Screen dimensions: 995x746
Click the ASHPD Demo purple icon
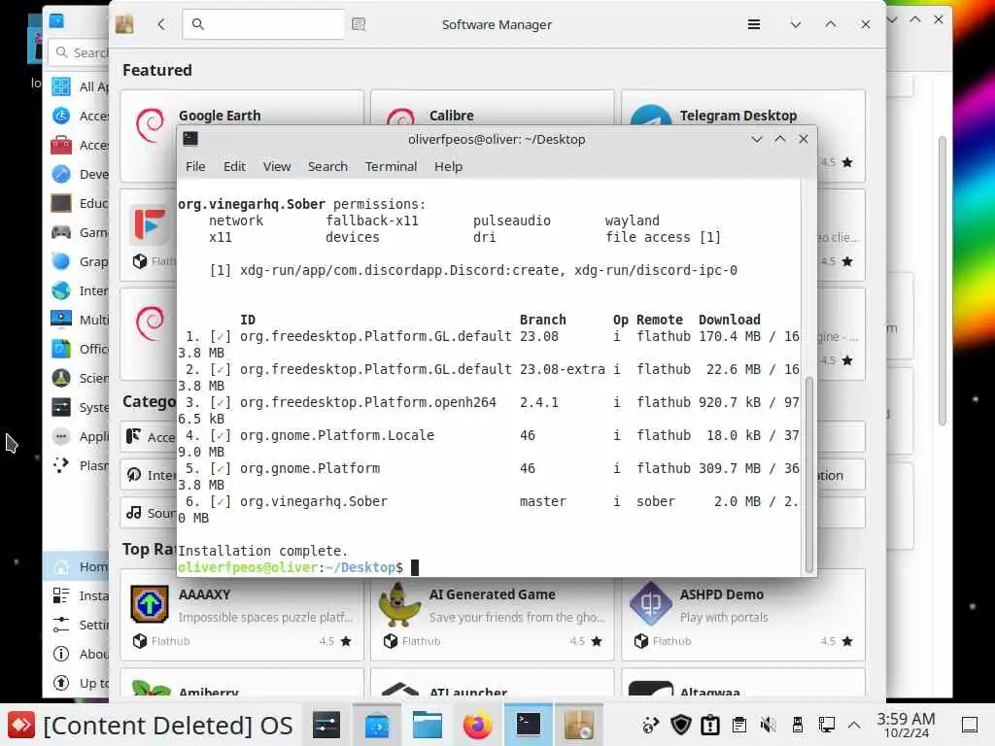click(x=650, y=604)
